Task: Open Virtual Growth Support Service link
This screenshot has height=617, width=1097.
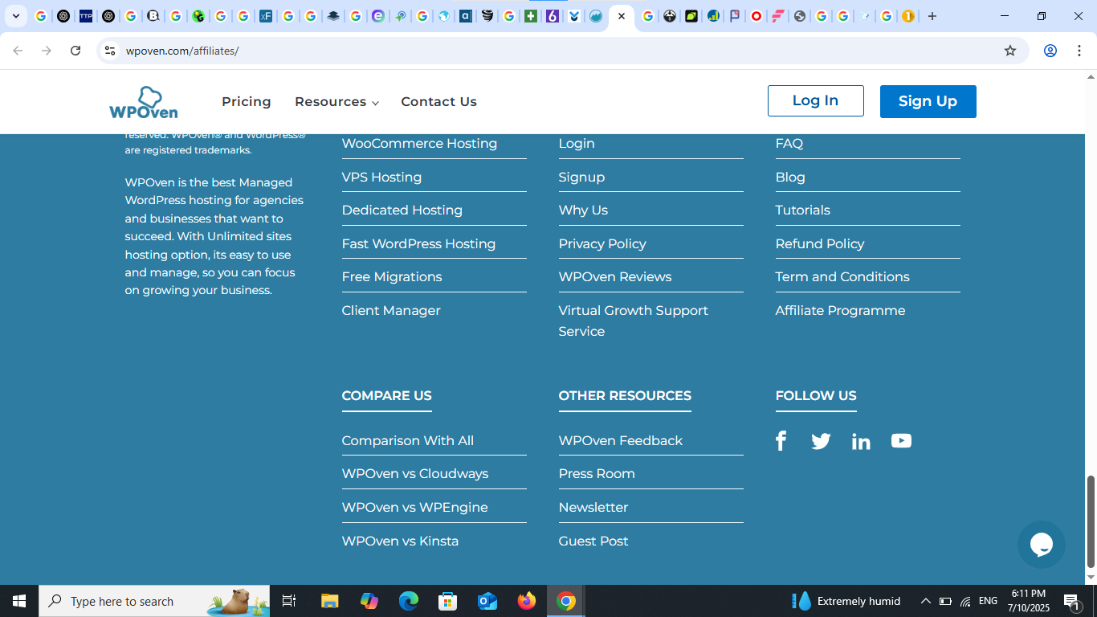Action: click(x=634, y=321)
